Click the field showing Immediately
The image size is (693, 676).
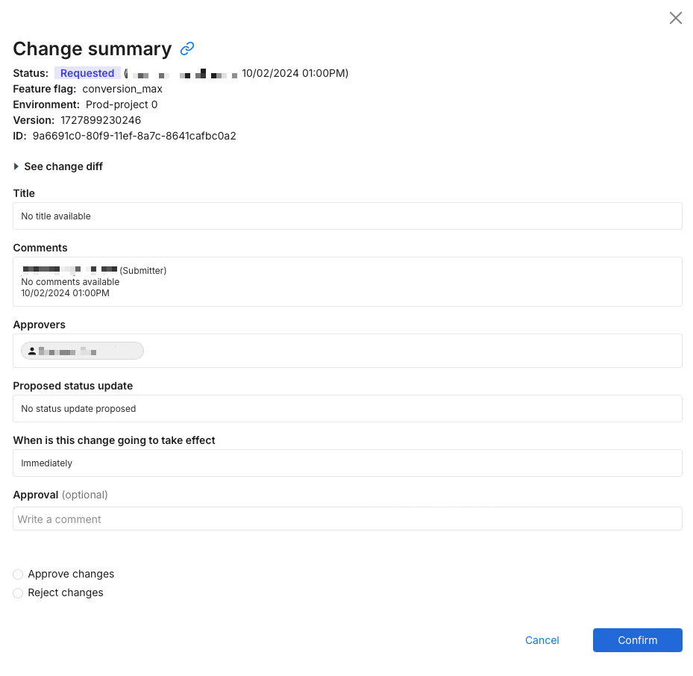coord(347,463)
